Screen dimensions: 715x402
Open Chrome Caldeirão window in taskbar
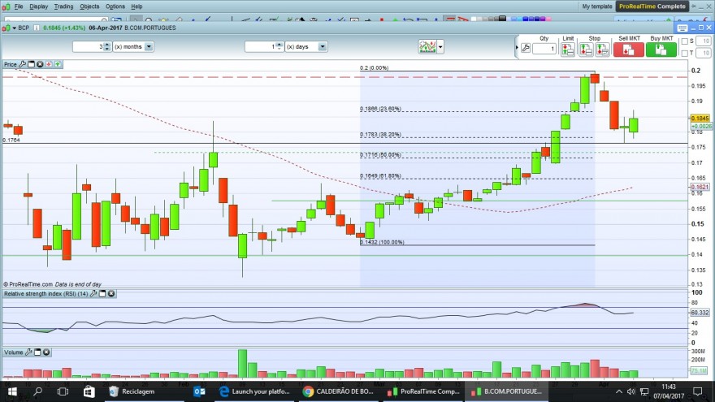(x=338, y=391)
